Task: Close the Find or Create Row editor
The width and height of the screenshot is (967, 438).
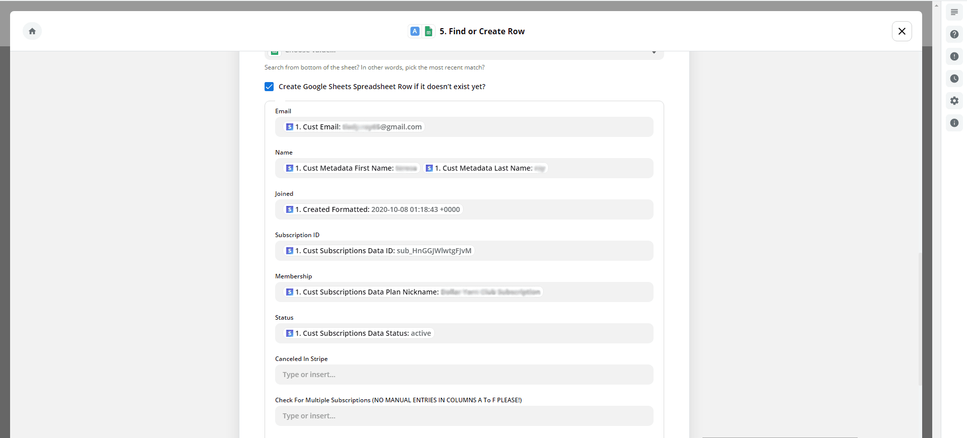Action: (x=902, y=31)
